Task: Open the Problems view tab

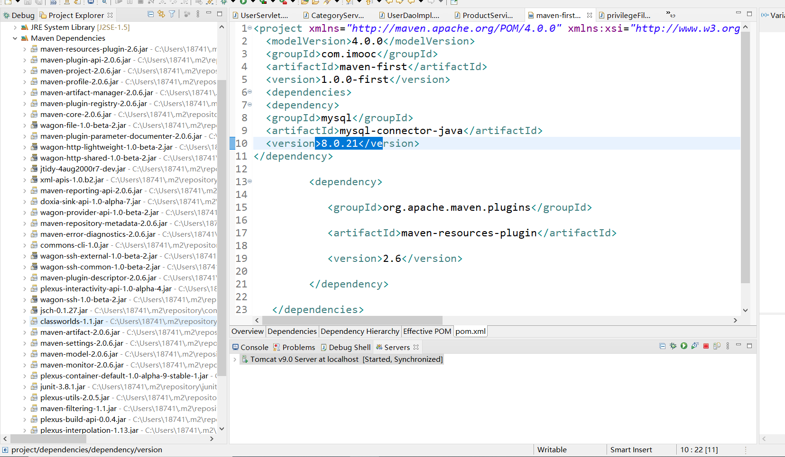Action: (x=294, y=347)
